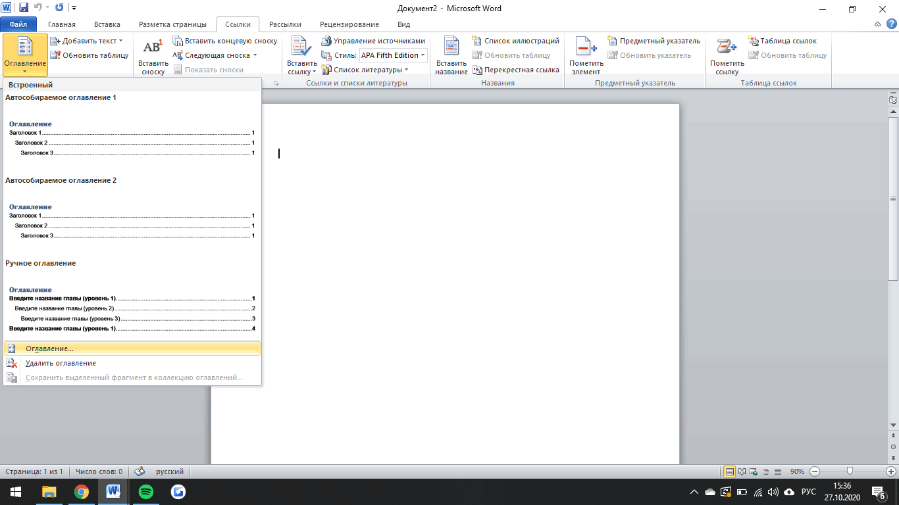This screenshot has width=899, height=505.
Task: Expand the Next Footnote dropdown arrow
Action: point(255,55)
